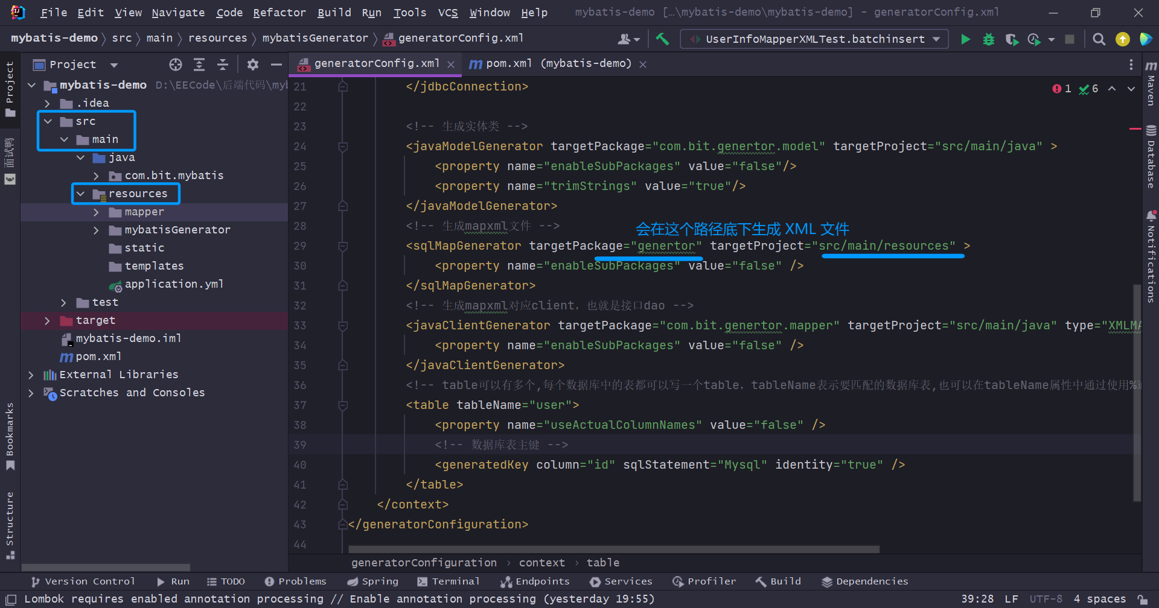Select opened file locate icon in Project panel
1159x608 pixels.
(x=176, y=65)
